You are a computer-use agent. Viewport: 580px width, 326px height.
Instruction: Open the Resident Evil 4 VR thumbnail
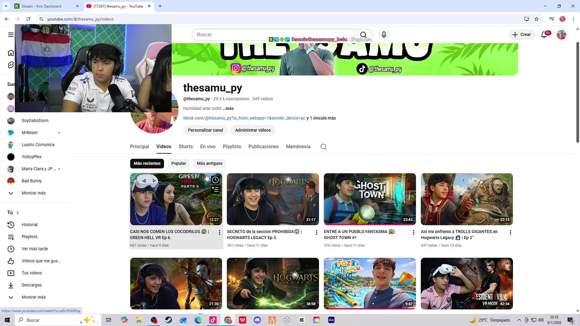(467, 283)
